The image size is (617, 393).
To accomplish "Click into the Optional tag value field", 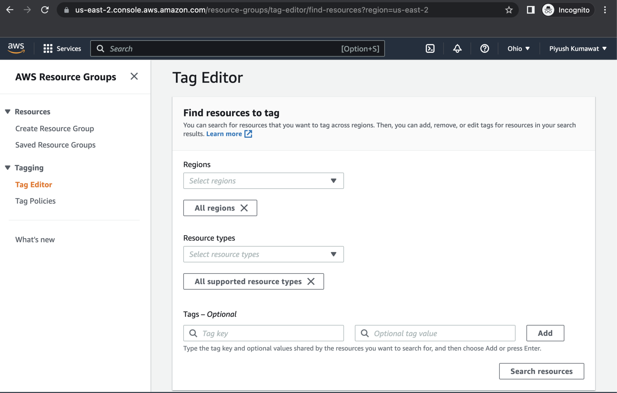I will coord(435,333).
